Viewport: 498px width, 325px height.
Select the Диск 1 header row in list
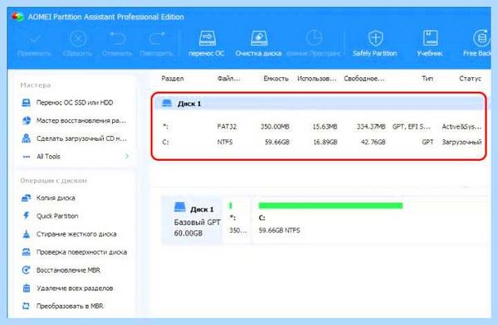tap(320, 104)
